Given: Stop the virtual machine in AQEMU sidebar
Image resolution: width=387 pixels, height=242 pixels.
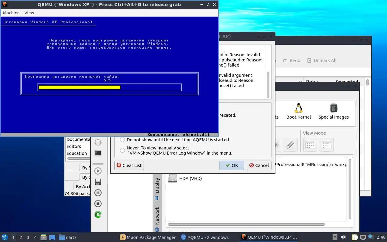Looking at the screenshot, I should click(x=98, y=204).
